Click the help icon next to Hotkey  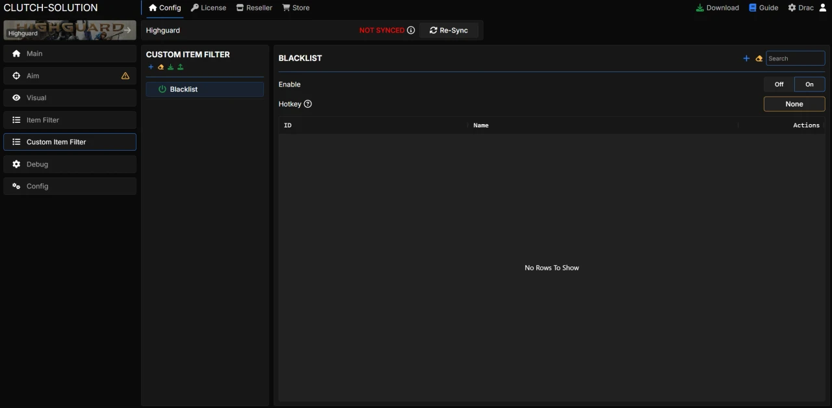(x=308, y=104)
